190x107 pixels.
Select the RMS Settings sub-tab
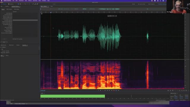(x=17, y=9)
